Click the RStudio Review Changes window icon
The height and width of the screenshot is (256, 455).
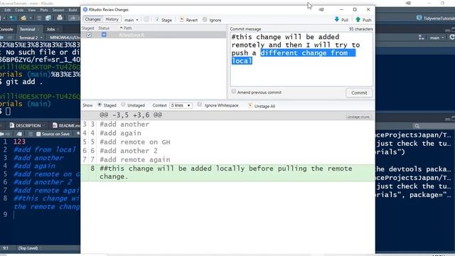point(85,9)
